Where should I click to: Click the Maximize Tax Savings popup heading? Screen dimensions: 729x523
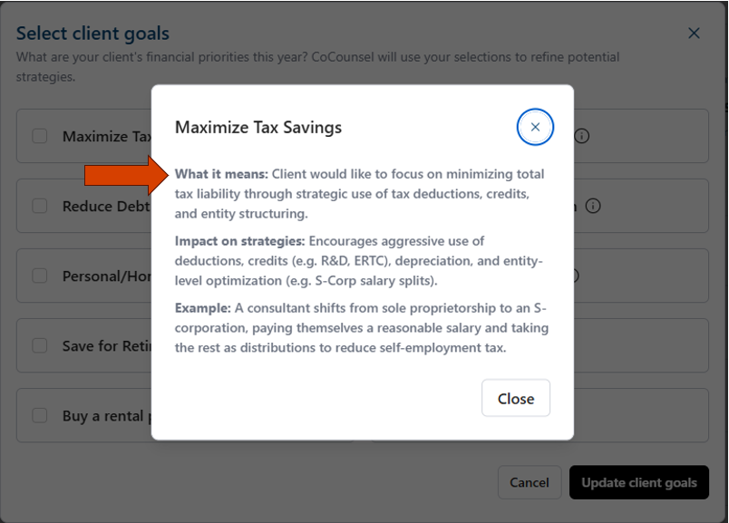[258, 127]
